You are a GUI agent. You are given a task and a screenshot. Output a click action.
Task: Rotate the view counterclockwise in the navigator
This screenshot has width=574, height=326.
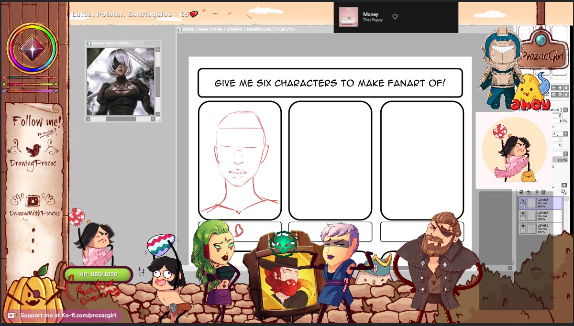(554, 95)
